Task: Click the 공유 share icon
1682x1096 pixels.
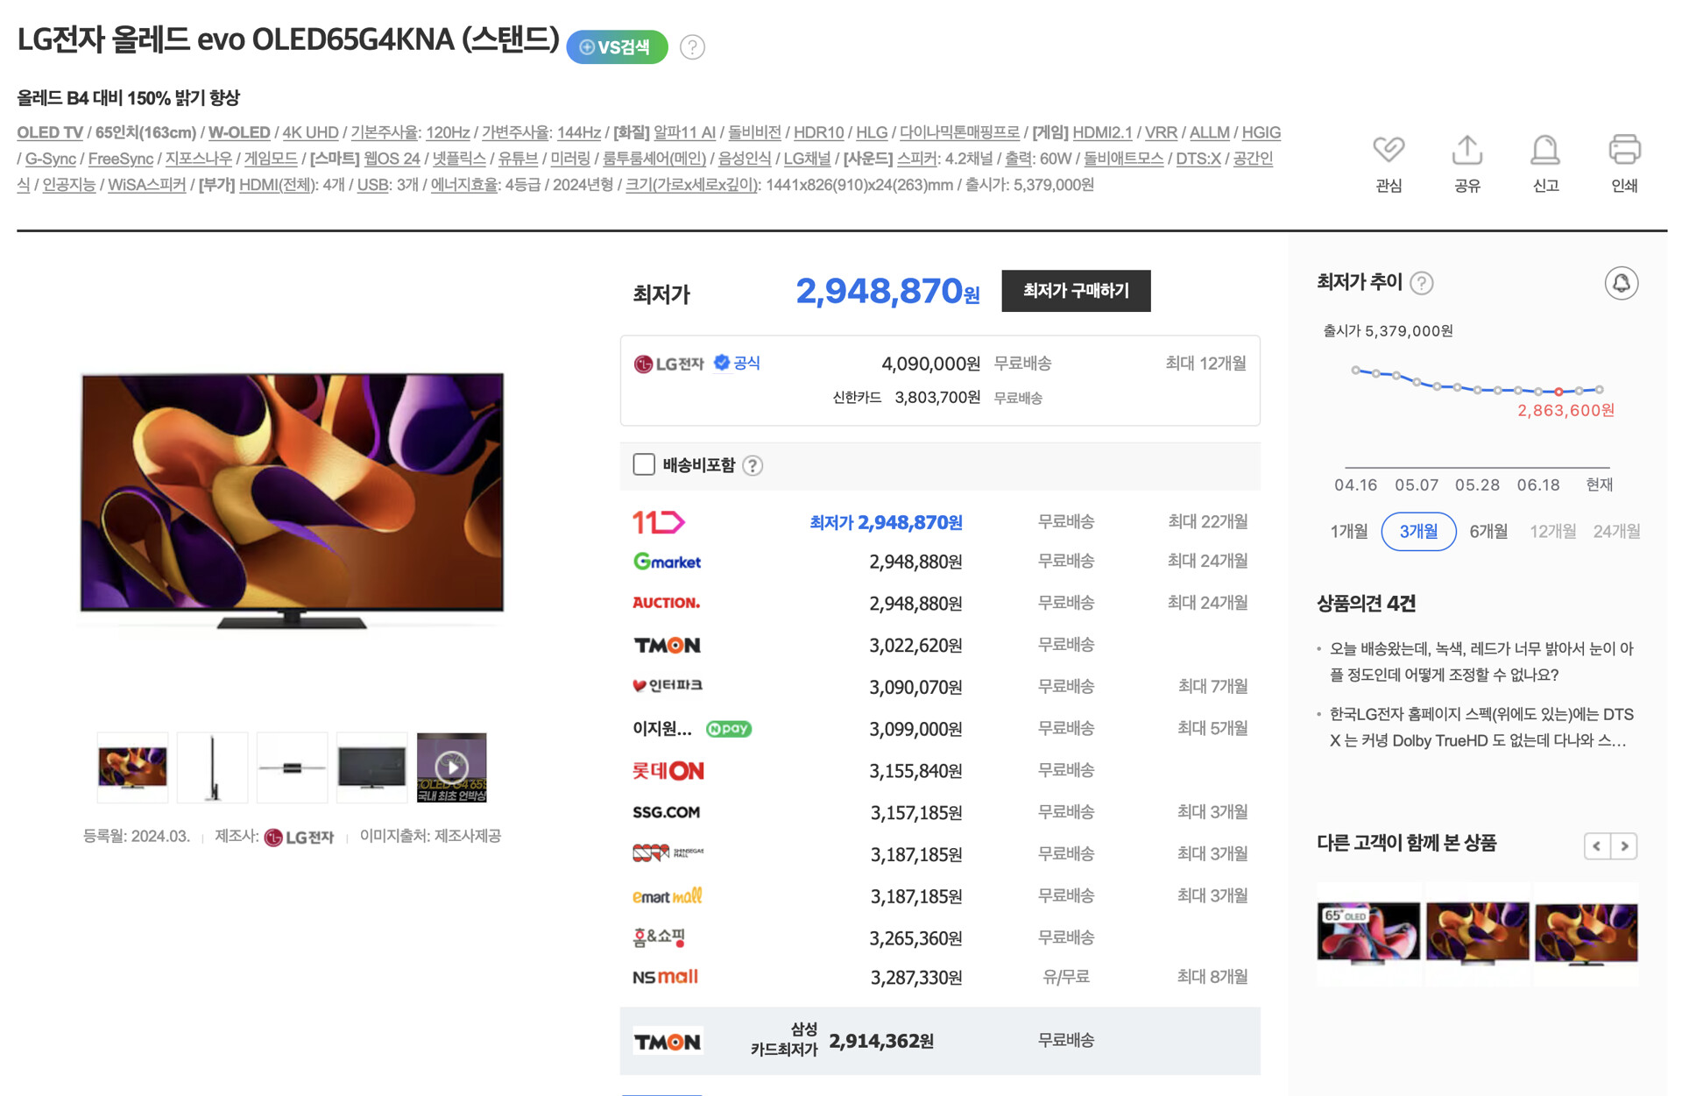Action: coord(1467,151)
